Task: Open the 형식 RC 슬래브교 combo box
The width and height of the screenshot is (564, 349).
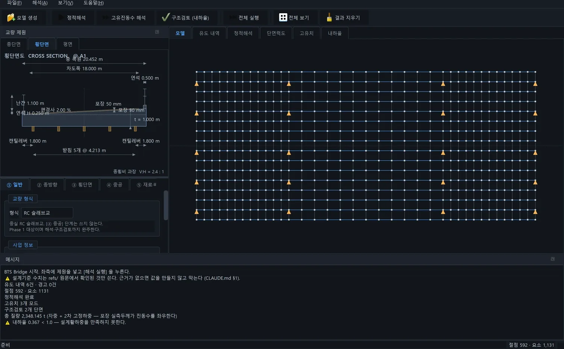Action: pyautogui.click(x=47, y=213)
